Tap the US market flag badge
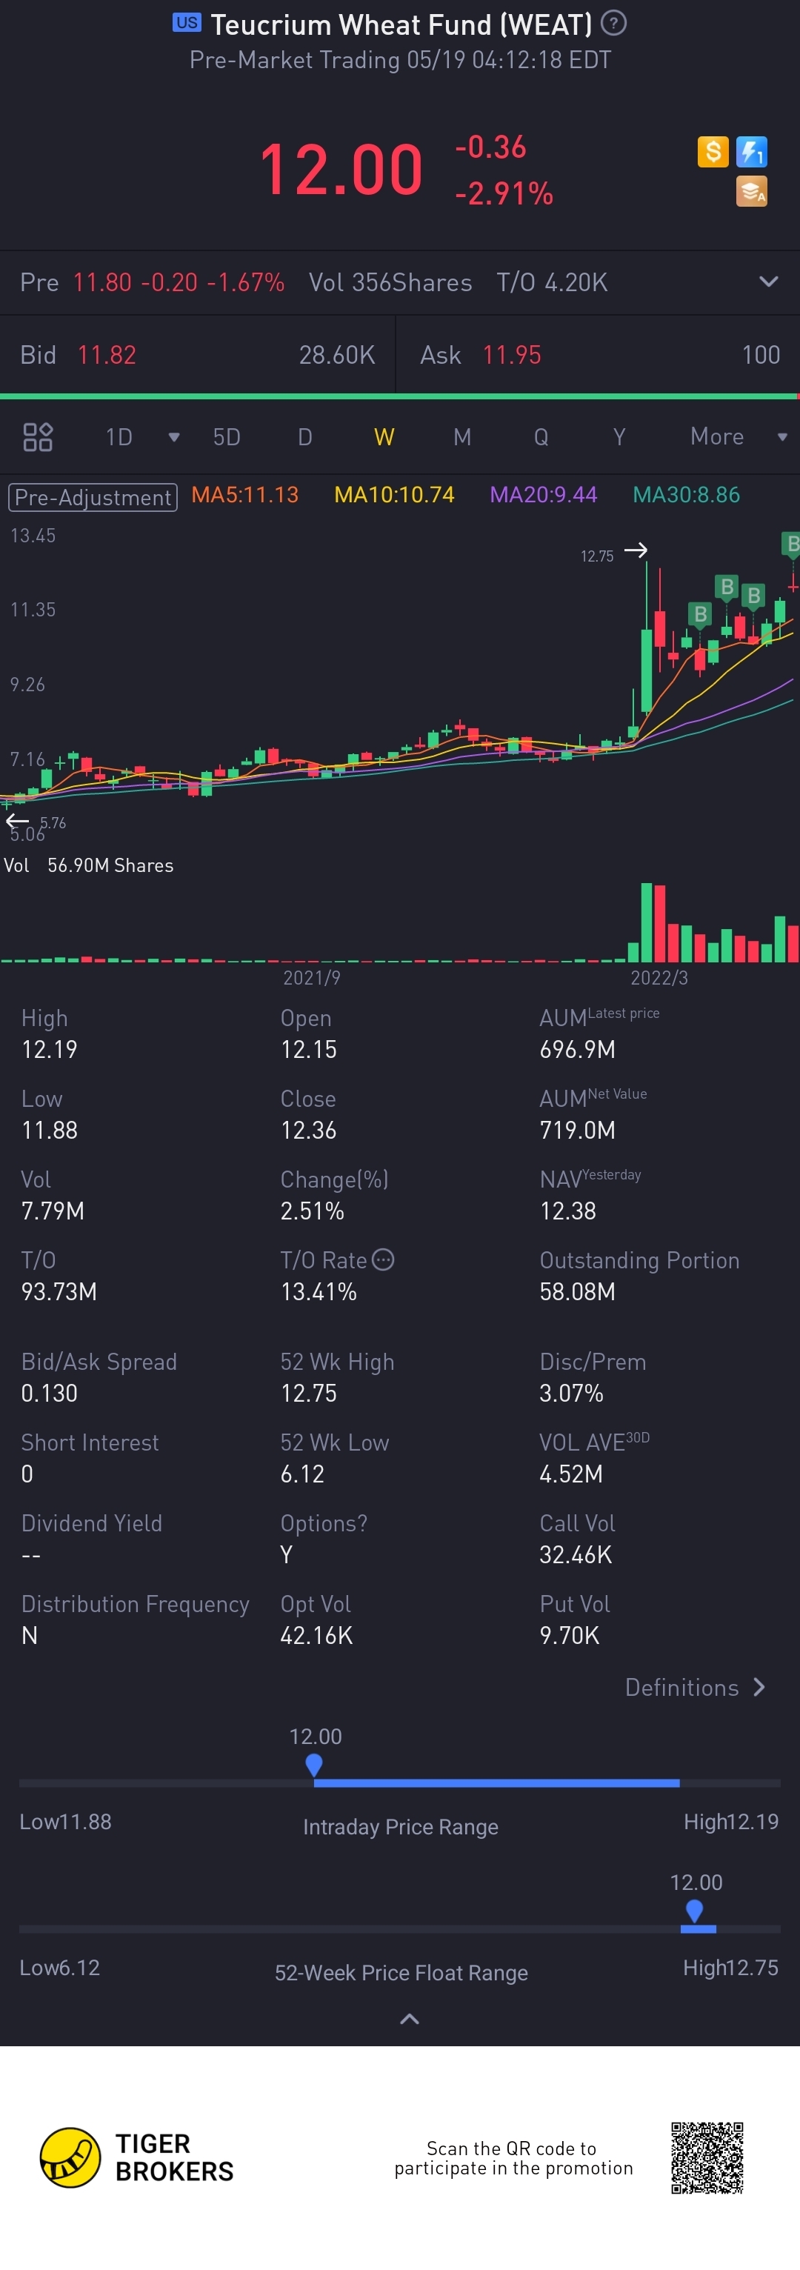The height and width of the screenshot is (2270, 800). tap(187, 23)
